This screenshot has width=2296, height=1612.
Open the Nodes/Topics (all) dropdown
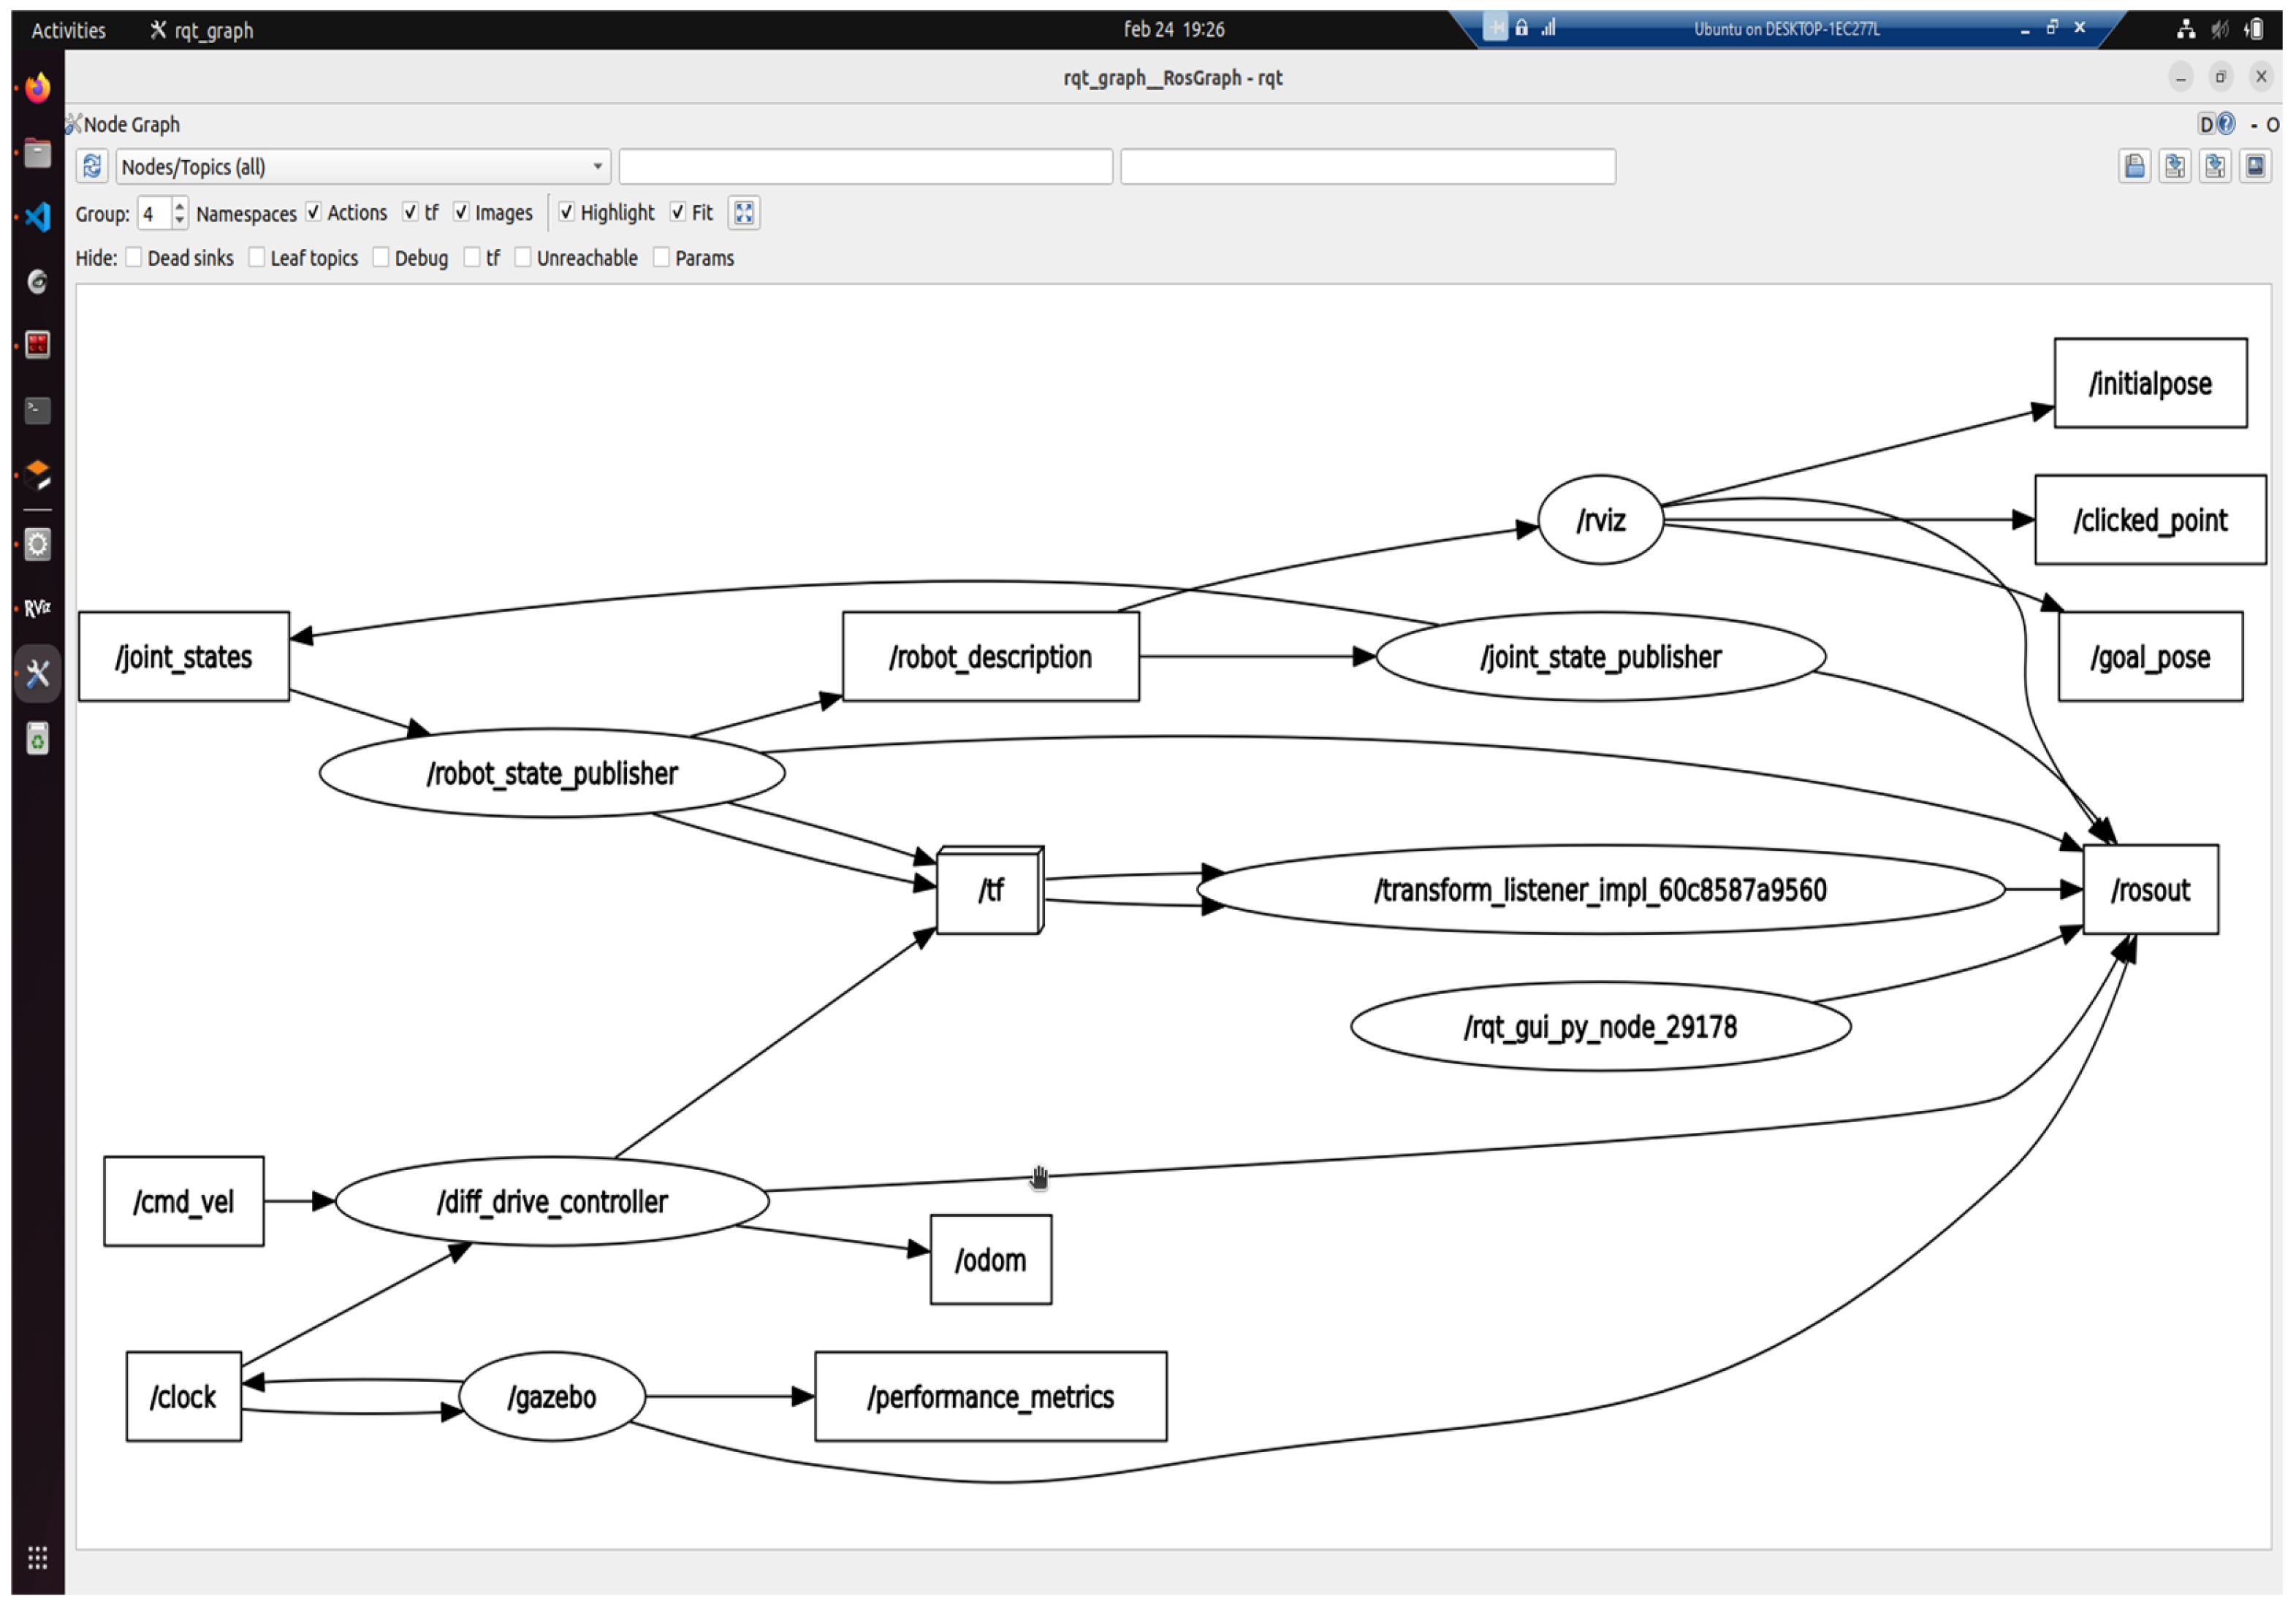[363, 166]
